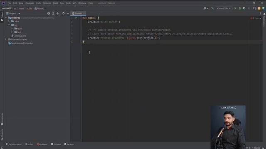The height and width of the screenshot is (149, 266).
Task: Select Scratches and Consoles item
Action: click(20, 43)
